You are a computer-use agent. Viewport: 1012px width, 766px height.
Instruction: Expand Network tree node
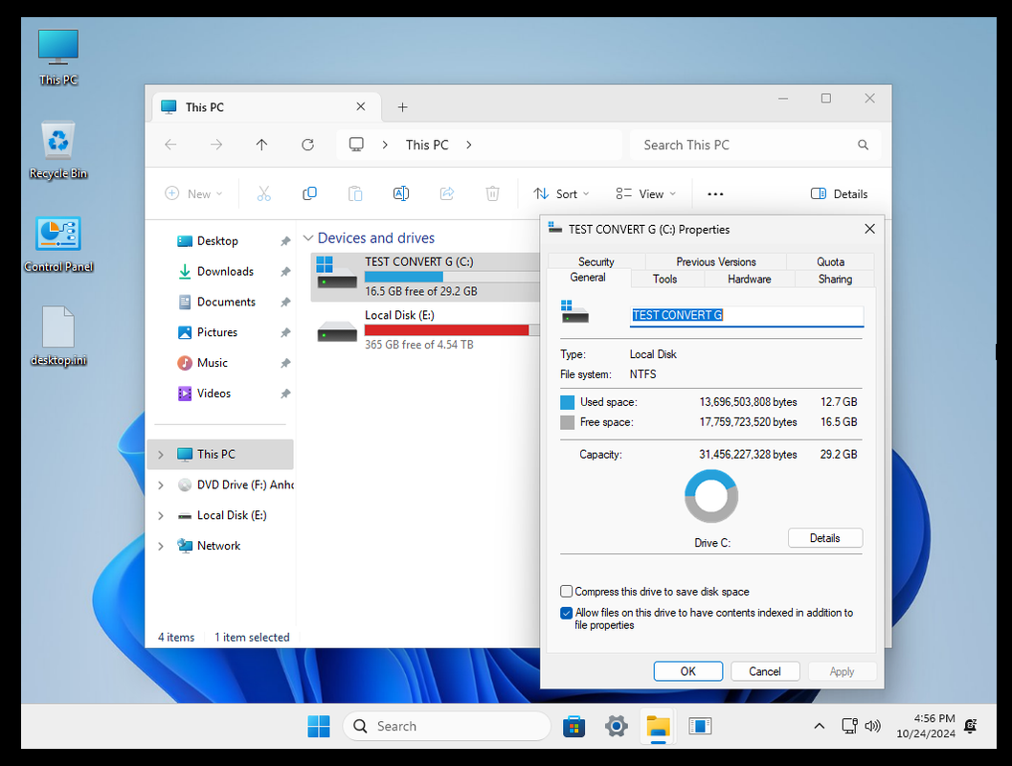[x=161, y=546]
